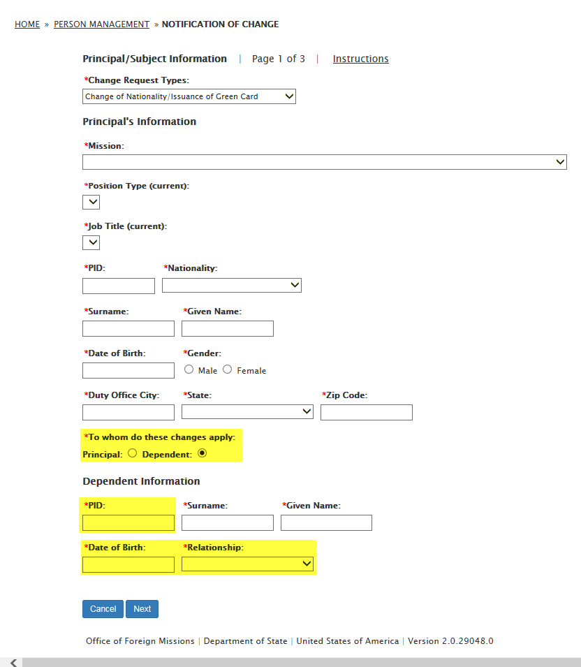Screen dimensions: 581x667
Task: Expand the Nationality dropdown
Action: pyautogui.click(x=231, y=285)
